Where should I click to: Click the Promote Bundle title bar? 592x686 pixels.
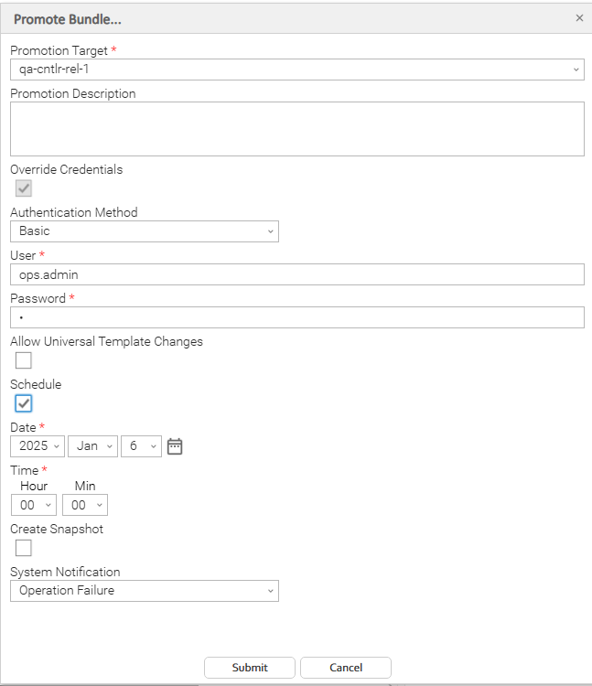(274, 18)
